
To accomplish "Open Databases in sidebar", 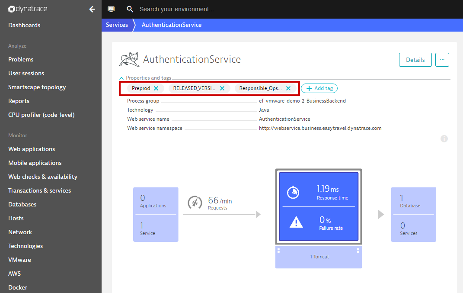I will (x=22, y=205).
